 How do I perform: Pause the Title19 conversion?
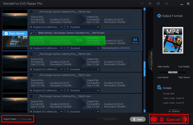coord(135,41)
